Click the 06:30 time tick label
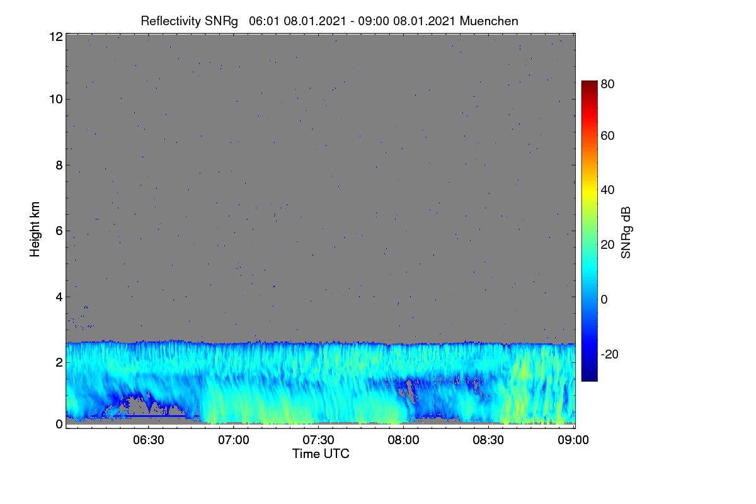Screen dimensions: 756x504 149,440
